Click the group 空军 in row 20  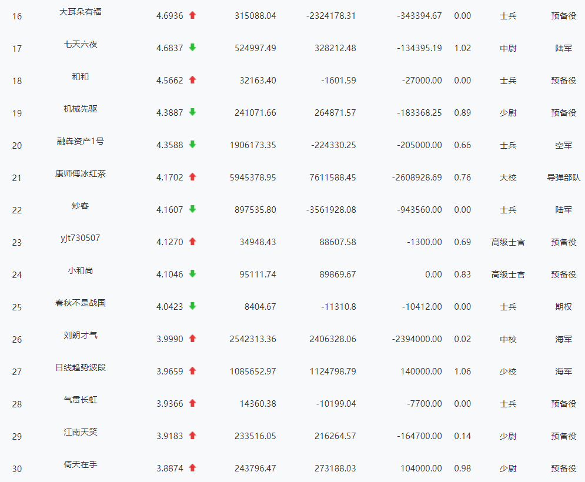pos(564,145)
